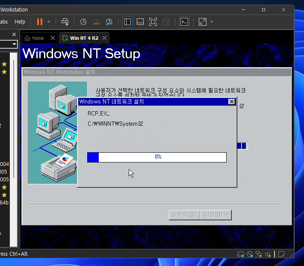Click the message log status icon
The image size is (304, 266).
coord(281,254)
